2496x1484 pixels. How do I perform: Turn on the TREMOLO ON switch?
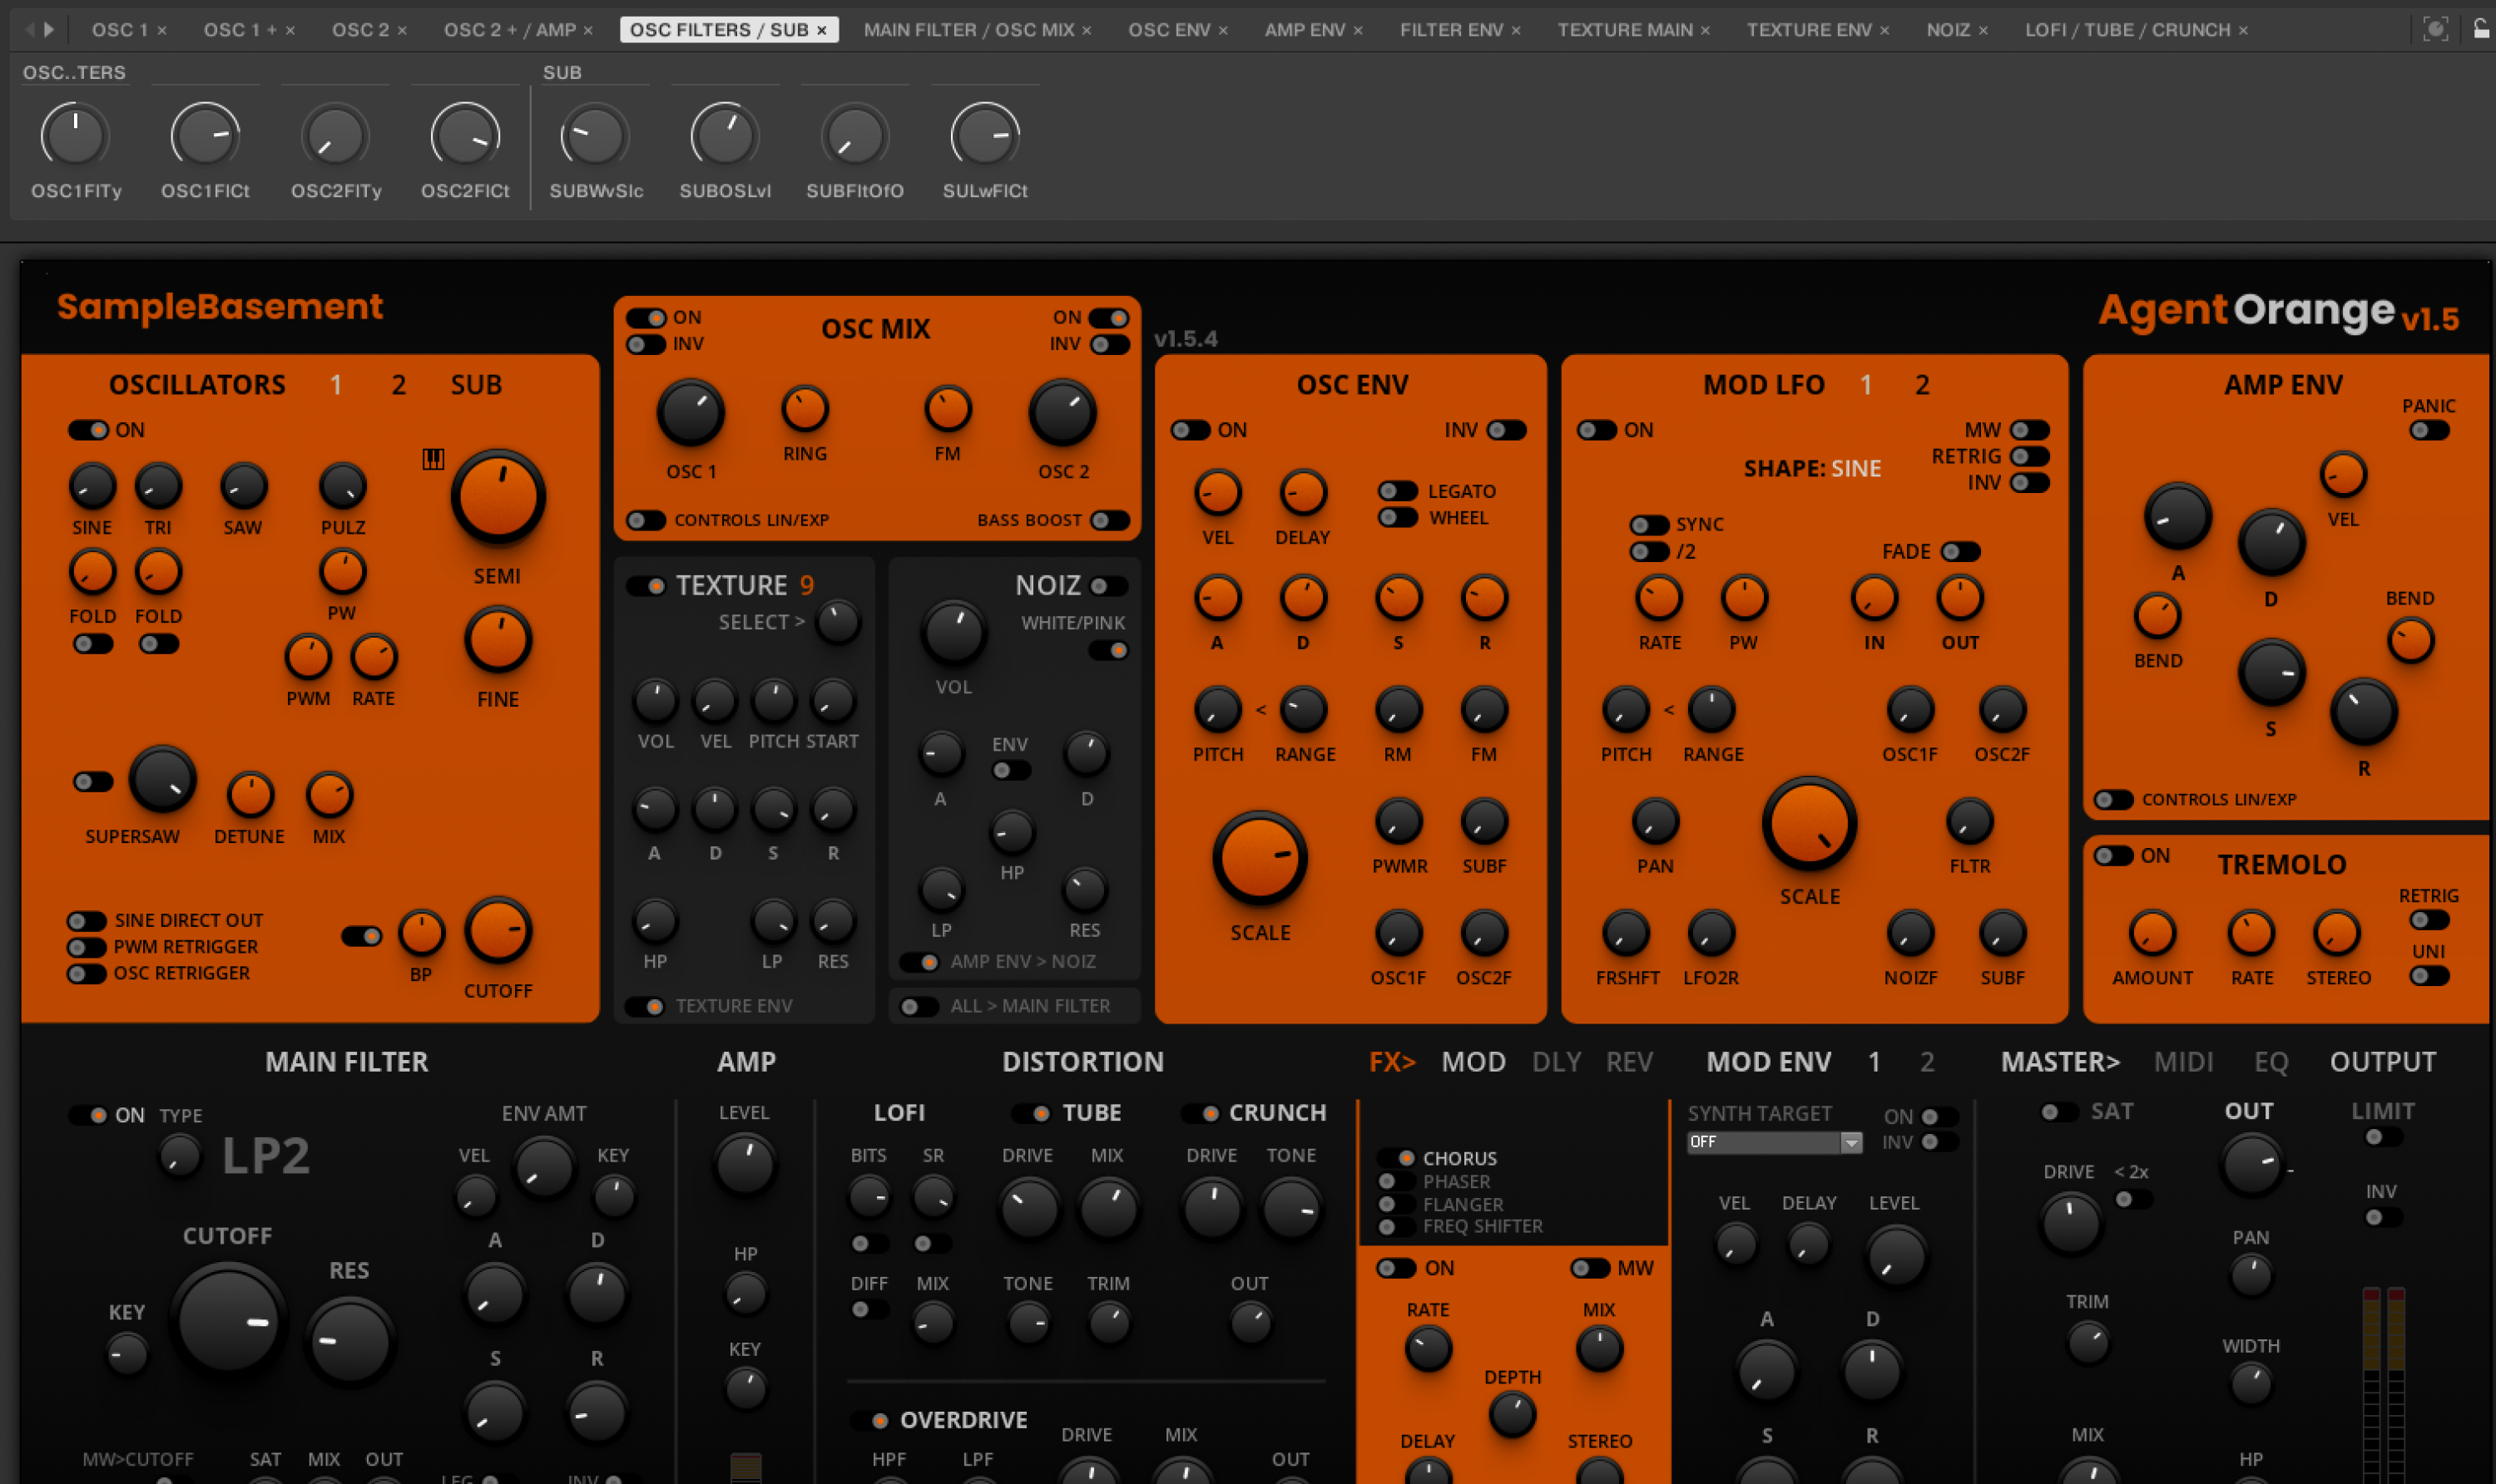click(2112, 856)
